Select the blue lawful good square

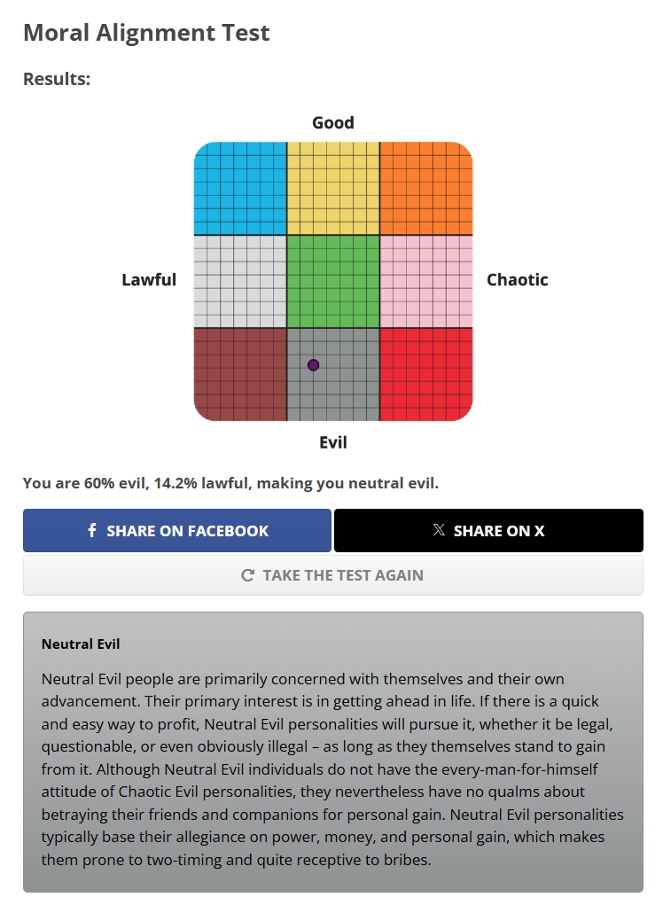(x=240, y=189)
